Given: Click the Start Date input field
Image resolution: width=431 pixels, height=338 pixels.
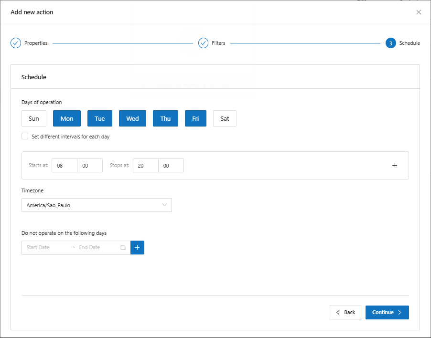Looking at the screenshot, I should click(x=45, y=247).
